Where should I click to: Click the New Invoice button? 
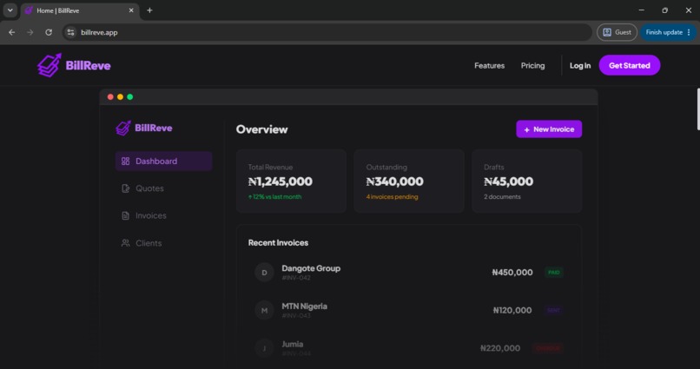click(x=549, y=129)
